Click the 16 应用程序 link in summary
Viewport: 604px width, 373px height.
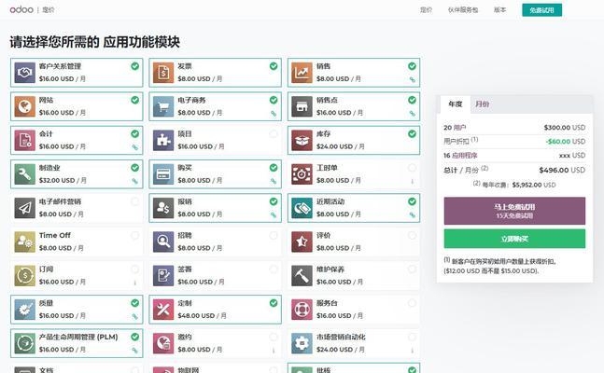point(460,156)
